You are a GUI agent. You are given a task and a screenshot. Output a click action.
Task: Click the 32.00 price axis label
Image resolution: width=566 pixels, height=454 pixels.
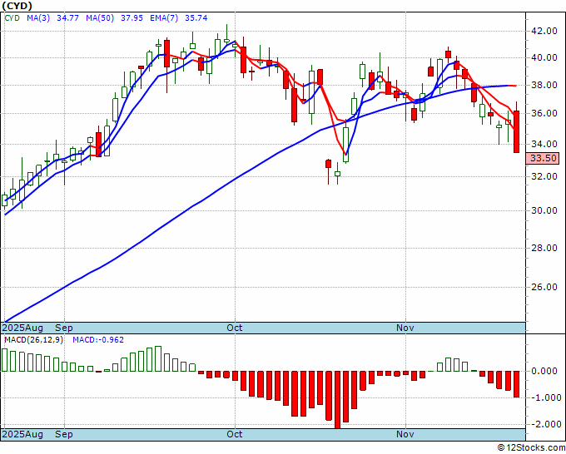(544, 176)
